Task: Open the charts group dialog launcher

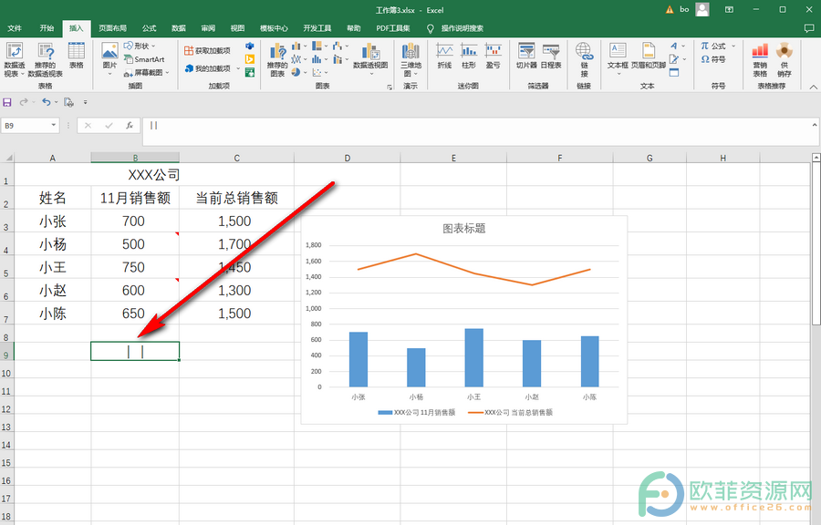Action: (x=390, y=87)
